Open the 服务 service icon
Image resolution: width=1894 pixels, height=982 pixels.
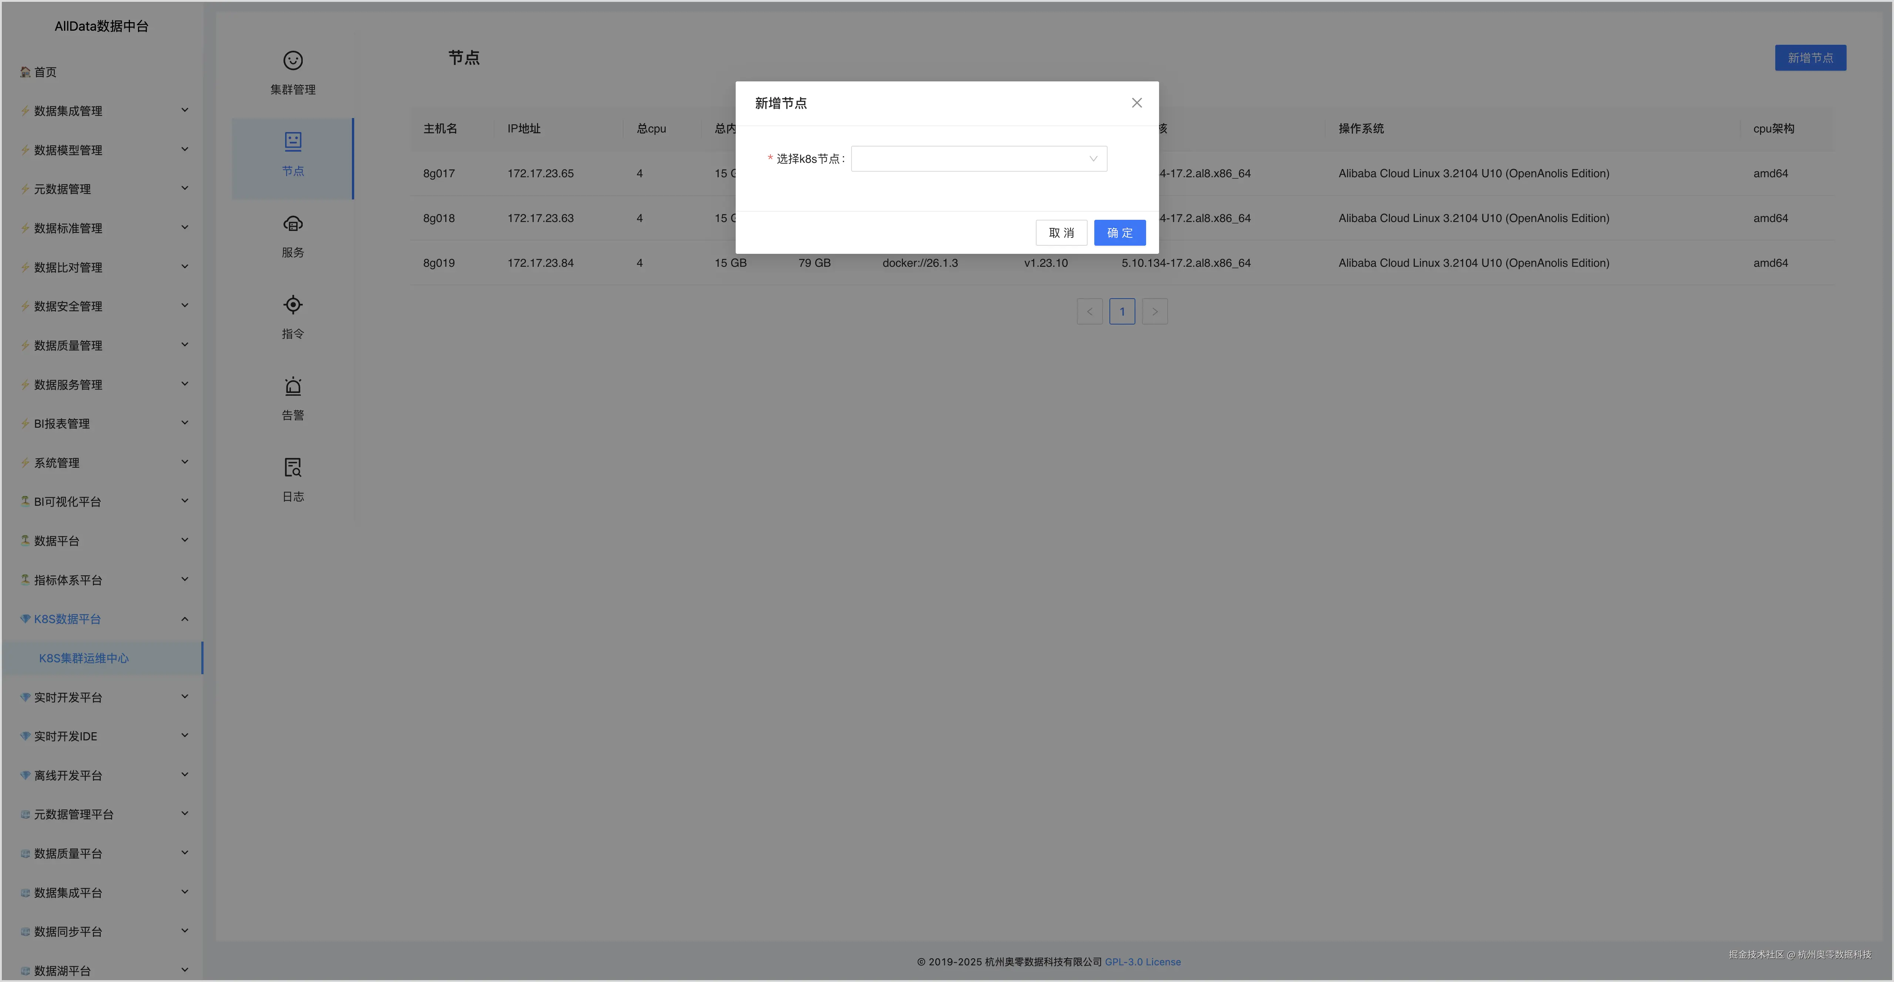click(293, 223)
